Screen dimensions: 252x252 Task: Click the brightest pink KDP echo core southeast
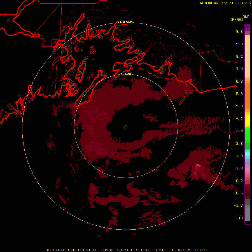[198, 165]
